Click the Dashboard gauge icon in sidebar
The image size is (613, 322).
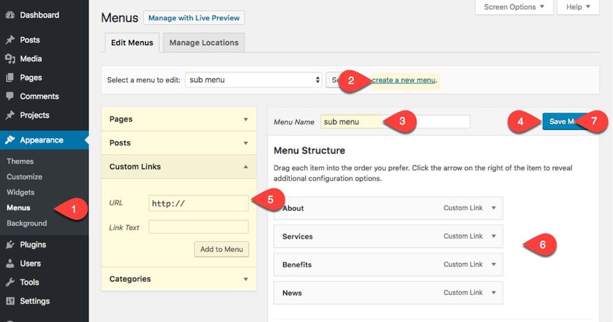tap(10, 15)
